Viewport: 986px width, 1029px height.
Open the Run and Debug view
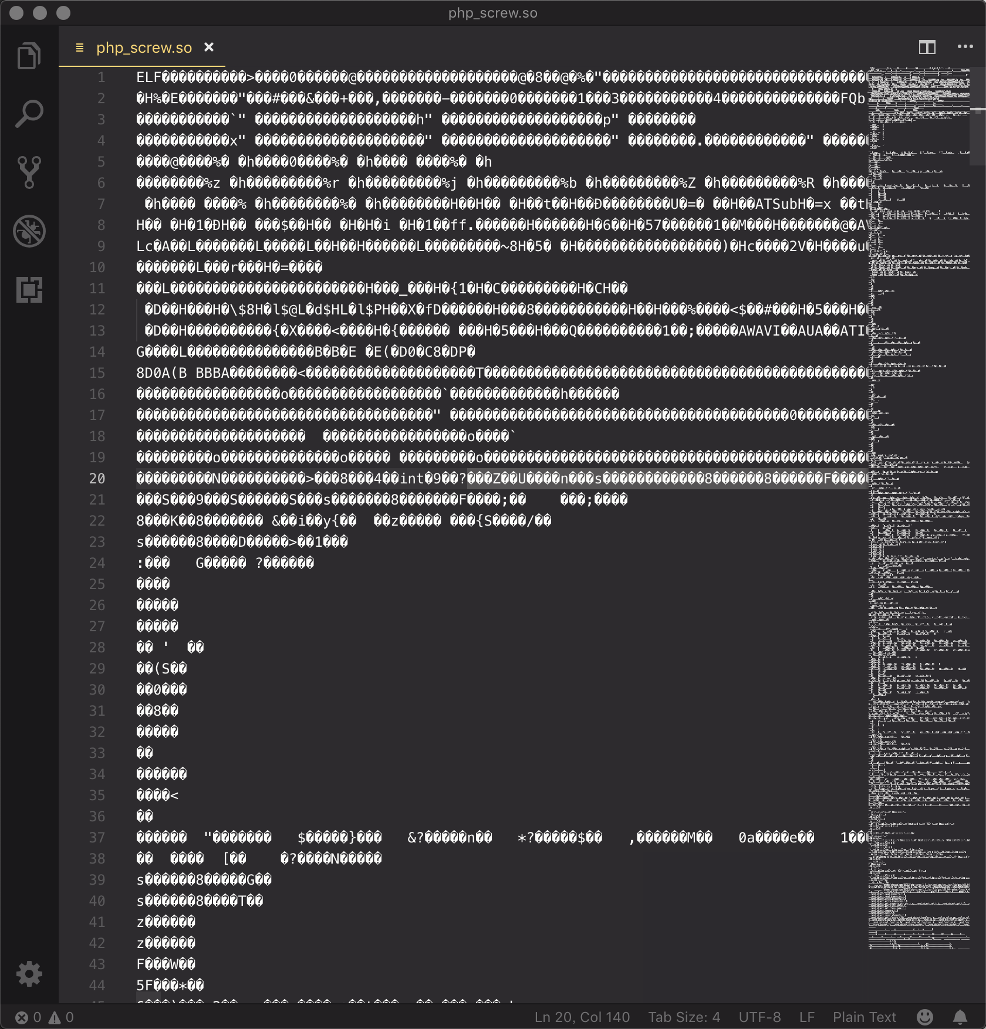coord(29,231)
